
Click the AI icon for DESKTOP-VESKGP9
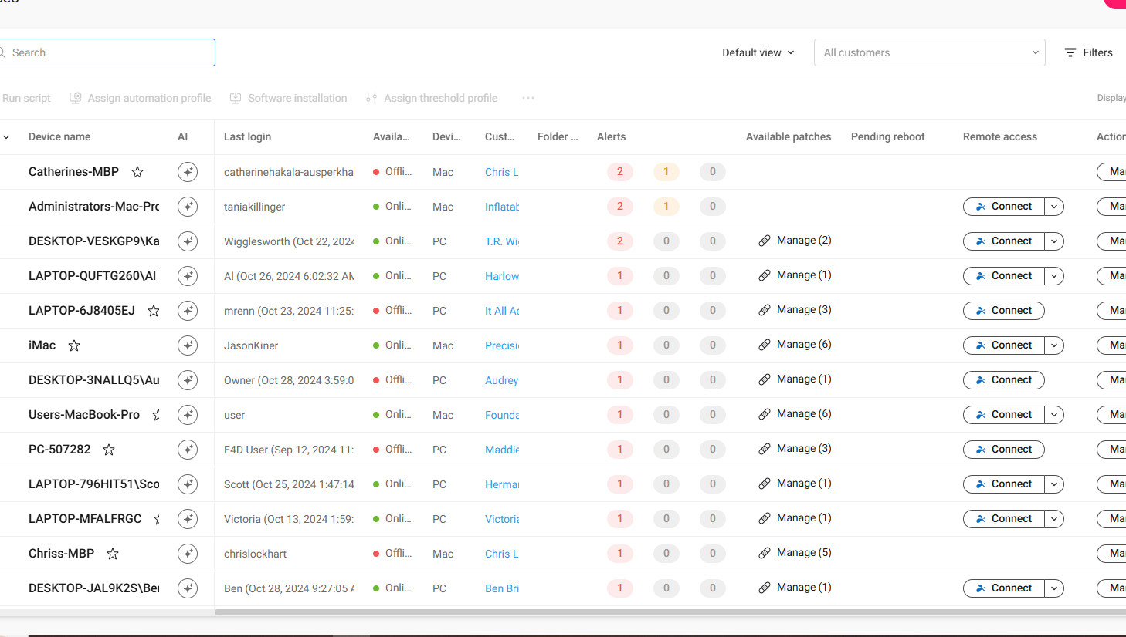coord(188,241)
